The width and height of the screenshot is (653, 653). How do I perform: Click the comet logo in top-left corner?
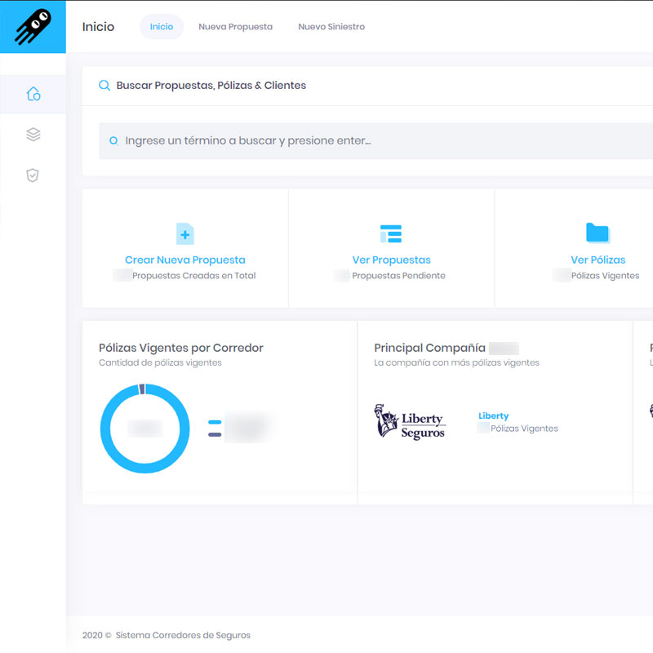pyautogui.click(x=33, y=27)
